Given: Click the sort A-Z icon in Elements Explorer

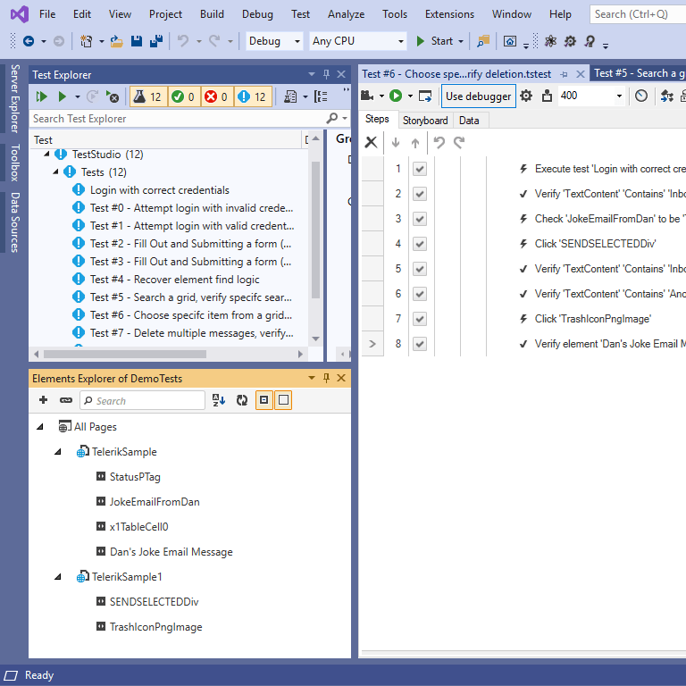Looking at the screenshot, I should [219, 400].
